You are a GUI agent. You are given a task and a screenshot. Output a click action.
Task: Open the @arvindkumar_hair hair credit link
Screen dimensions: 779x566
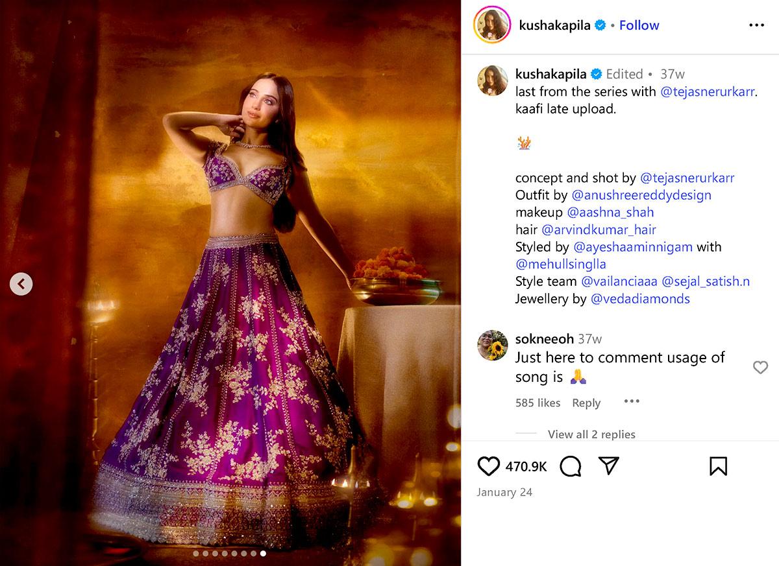599,230
